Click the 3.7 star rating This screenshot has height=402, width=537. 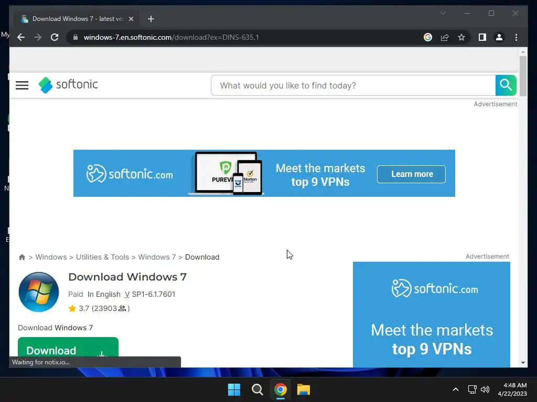click(80, 308)
